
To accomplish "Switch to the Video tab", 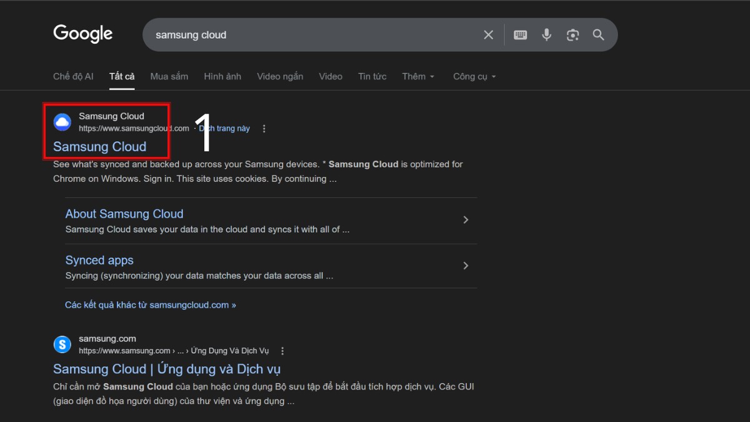I will pyautogui.click(x=331, y=76).
